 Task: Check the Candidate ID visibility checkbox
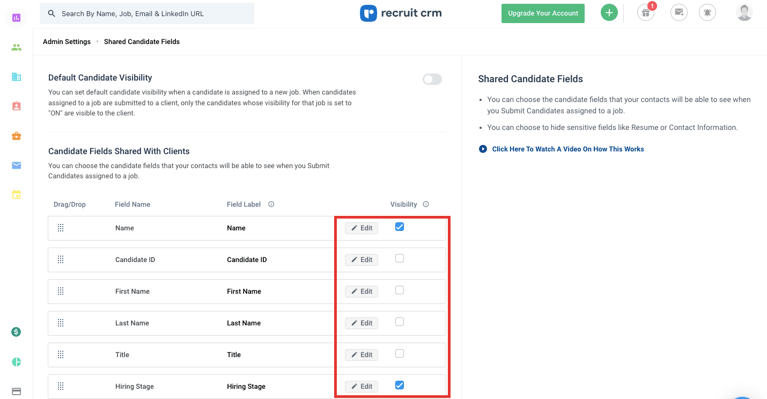click(399, 258)
